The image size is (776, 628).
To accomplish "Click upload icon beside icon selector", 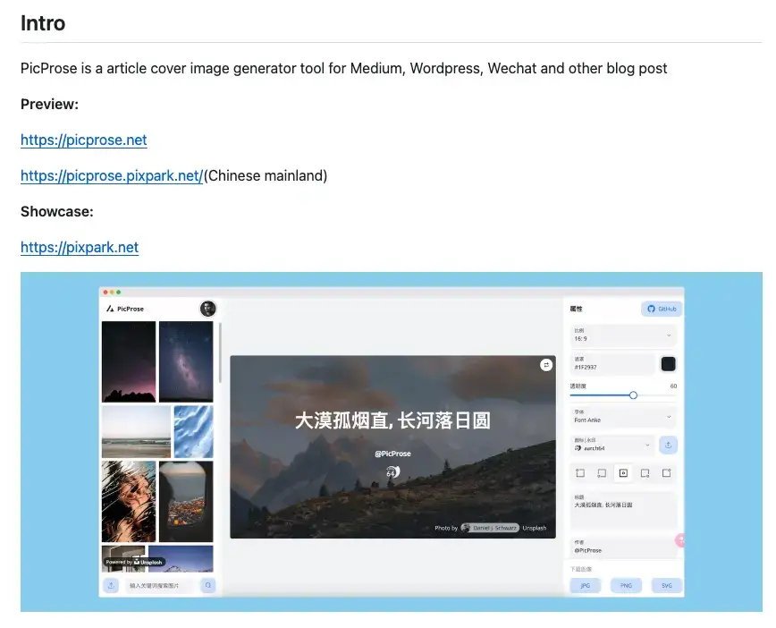I will pos(668,445).
